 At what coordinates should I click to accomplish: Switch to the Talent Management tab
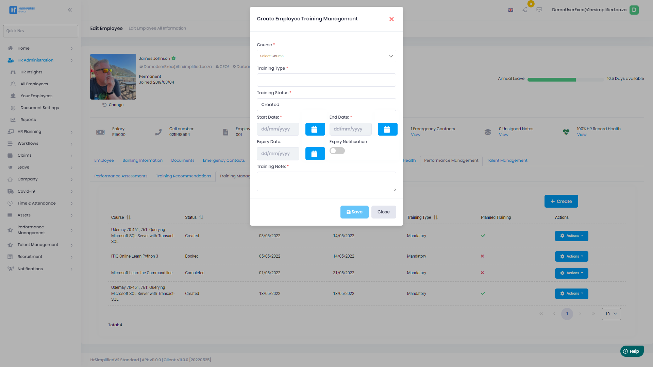(507, 160)
